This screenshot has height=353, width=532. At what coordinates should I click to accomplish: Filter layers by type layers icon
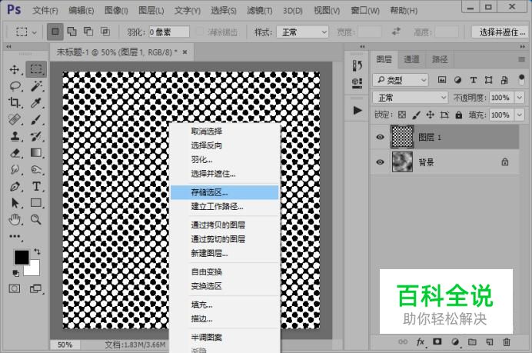474,80
